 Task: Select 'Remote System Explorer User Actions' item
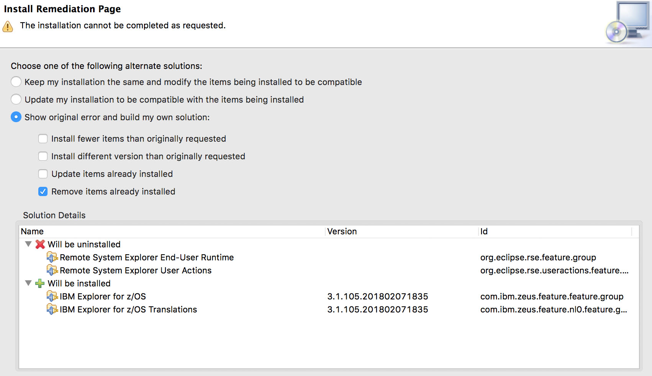[136, 270]
